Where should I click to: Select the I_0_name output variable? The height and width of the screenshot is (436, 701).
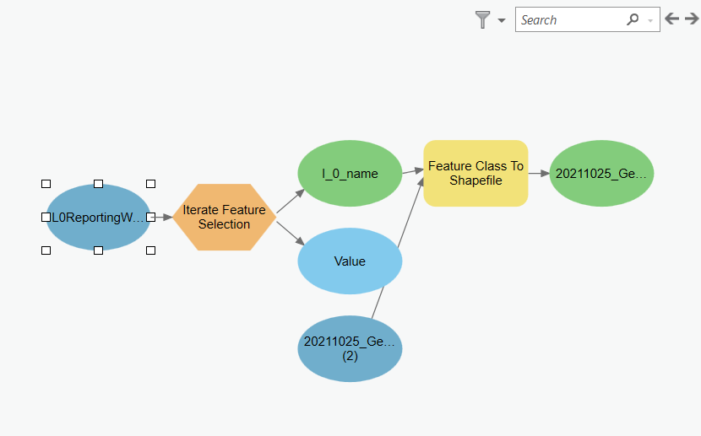[350, 174]
